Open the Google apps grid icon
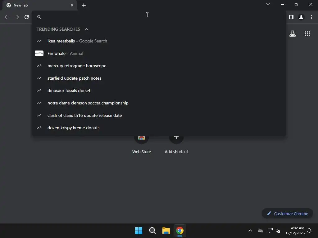The image size is (318, 238). pyautogui.click(x=307, y=34)
